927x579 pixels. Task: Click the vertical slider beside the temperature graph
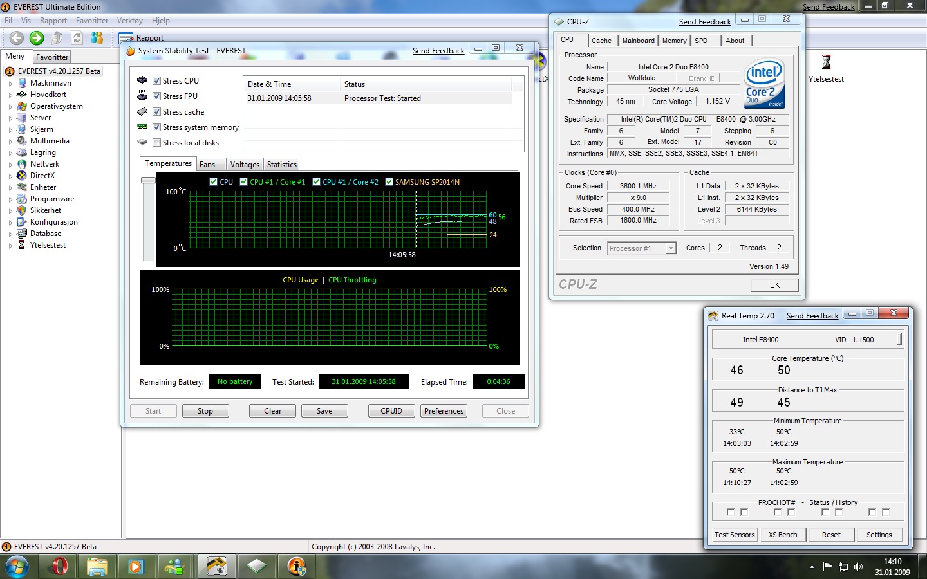(149, 180)
